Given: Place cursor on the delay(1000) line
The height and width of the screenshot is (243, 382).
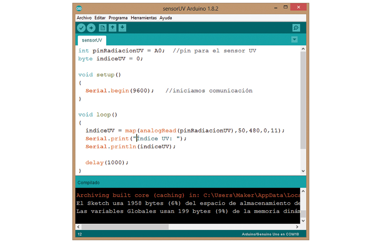Looking at the screenshot, I should tap(107, 163).
